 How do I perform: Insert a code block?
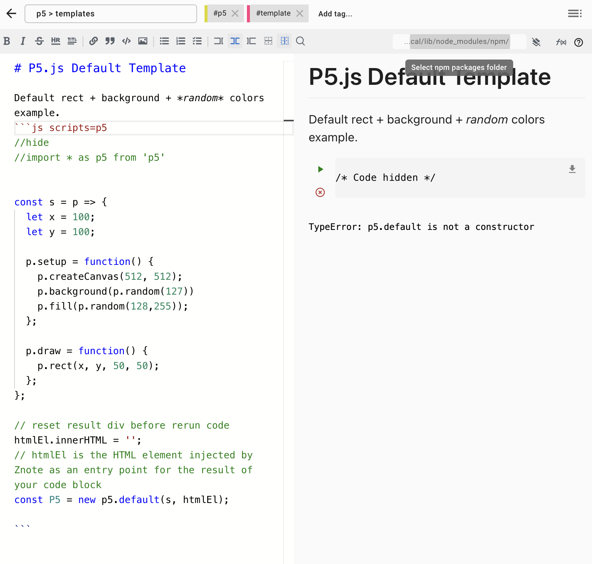[126, 41]
